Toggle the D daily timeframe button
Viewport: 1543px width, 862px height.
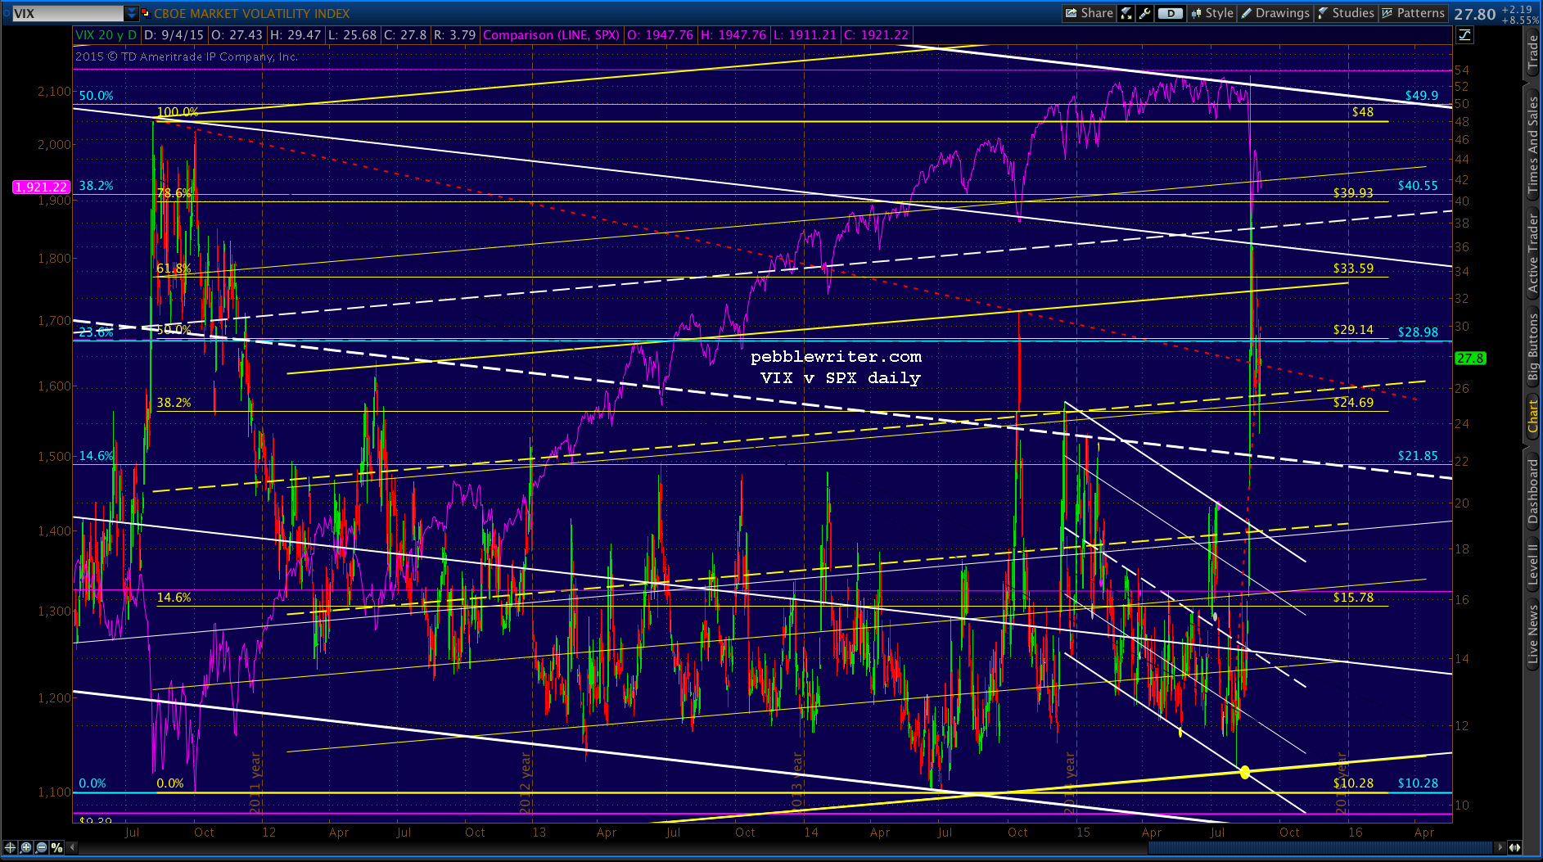pos(1170,13)
